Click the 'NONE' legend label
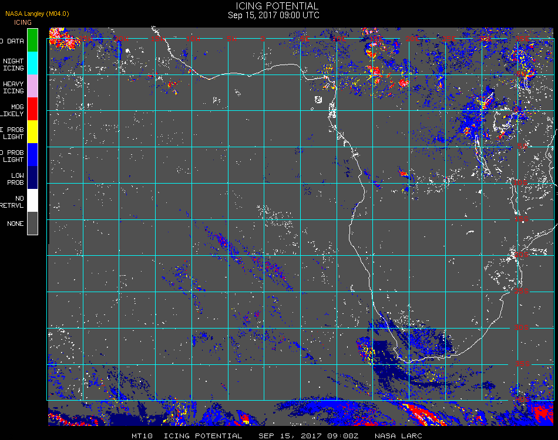Viewport: 558px width, 440px height. [x=15, y=224]
